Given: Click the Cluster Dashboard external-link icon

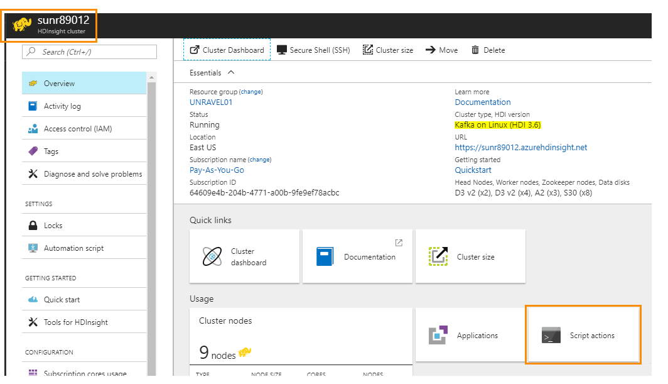Looking at the screenshot, I should [194, 50].
